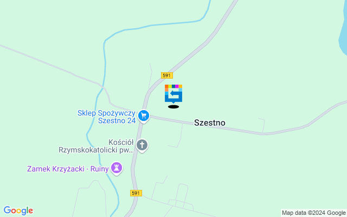The image size is (347, 217).
Task: Click the blue river line near top
Action: coord(155,25)
